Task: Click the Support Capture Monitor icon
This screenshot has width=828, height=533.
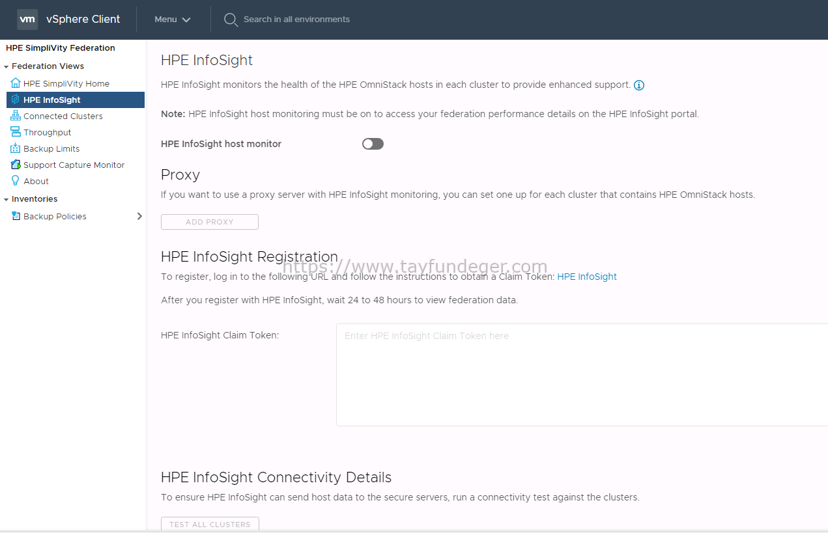Action: tap(16, 165)
